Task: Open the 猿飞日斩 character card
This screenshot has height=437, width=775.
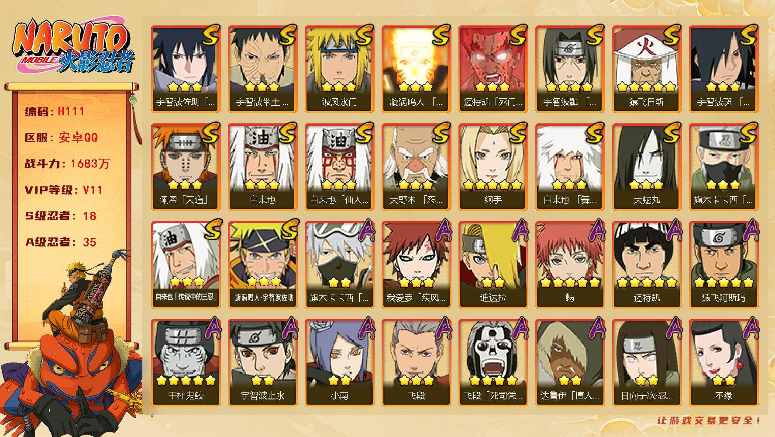Action: (x=647, y=69)
